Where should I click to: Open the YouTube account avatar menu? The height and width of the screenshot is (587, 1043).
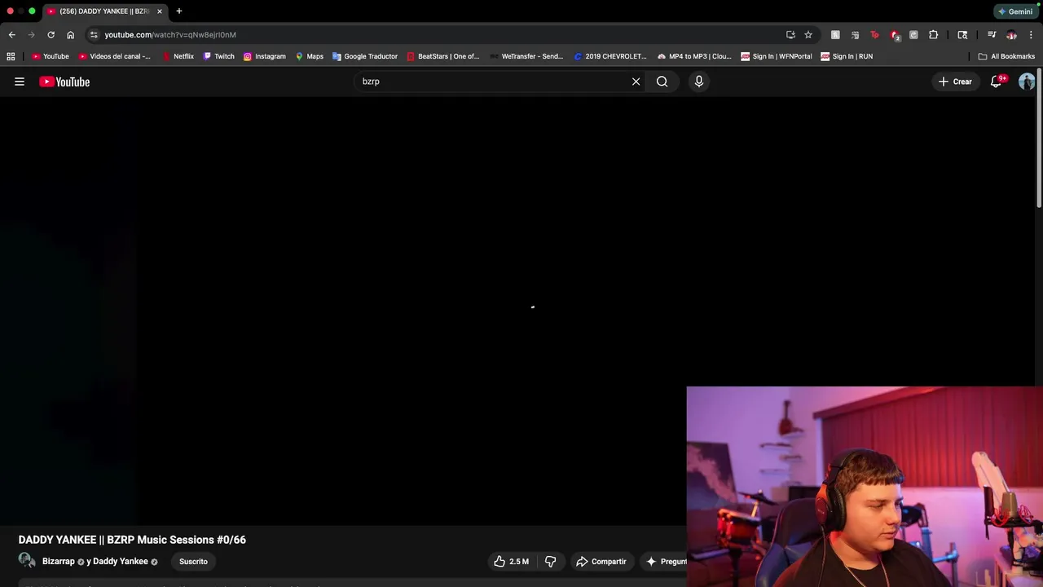pos(1027,82)
